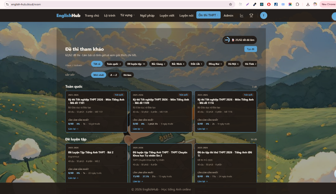Open the Luyện viết page
This screenshot has width=336, height=194.
point(167,15)
